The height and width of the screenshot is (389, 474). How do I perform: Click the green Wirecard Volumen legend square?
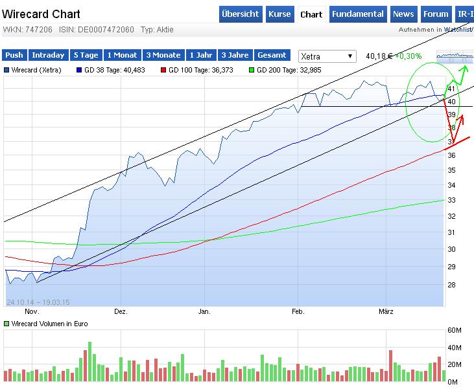click(6, 324)
